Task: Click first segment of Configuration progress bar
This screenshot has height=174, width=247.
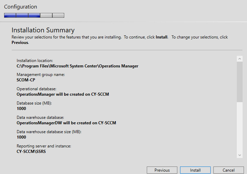Action: [10, 15]
